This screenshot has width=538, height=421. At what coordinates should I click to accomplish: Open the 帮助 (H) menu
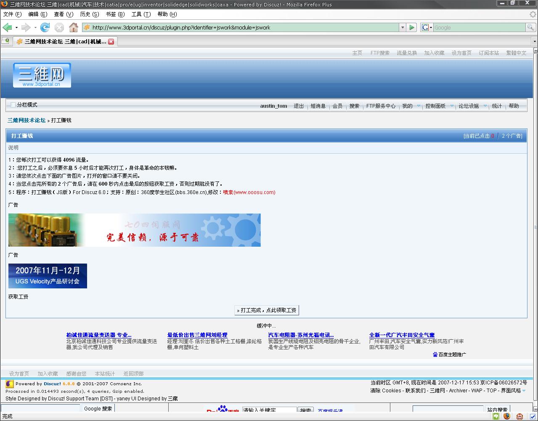[167, 14]
